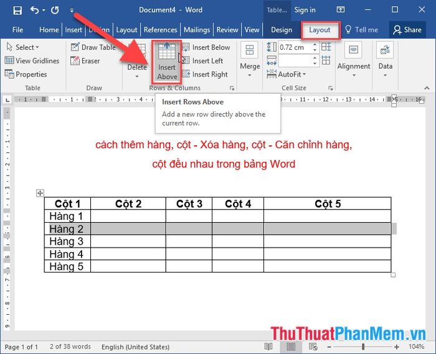This screenshot has width=436, height=354.
Task: Click Insert Right
Action: (x=205, y=74)
